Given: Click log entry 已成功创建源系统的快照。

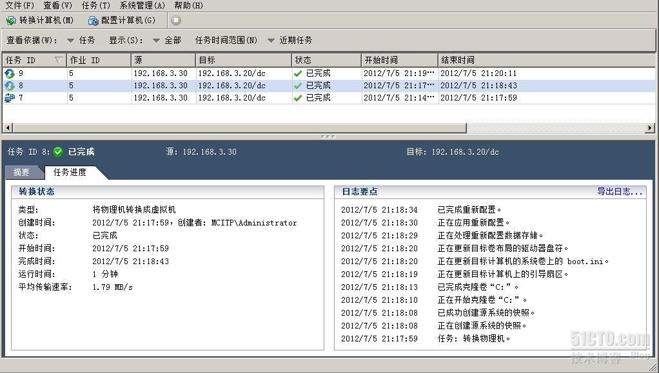Looking at the screenshot, I should coord(486,313).
